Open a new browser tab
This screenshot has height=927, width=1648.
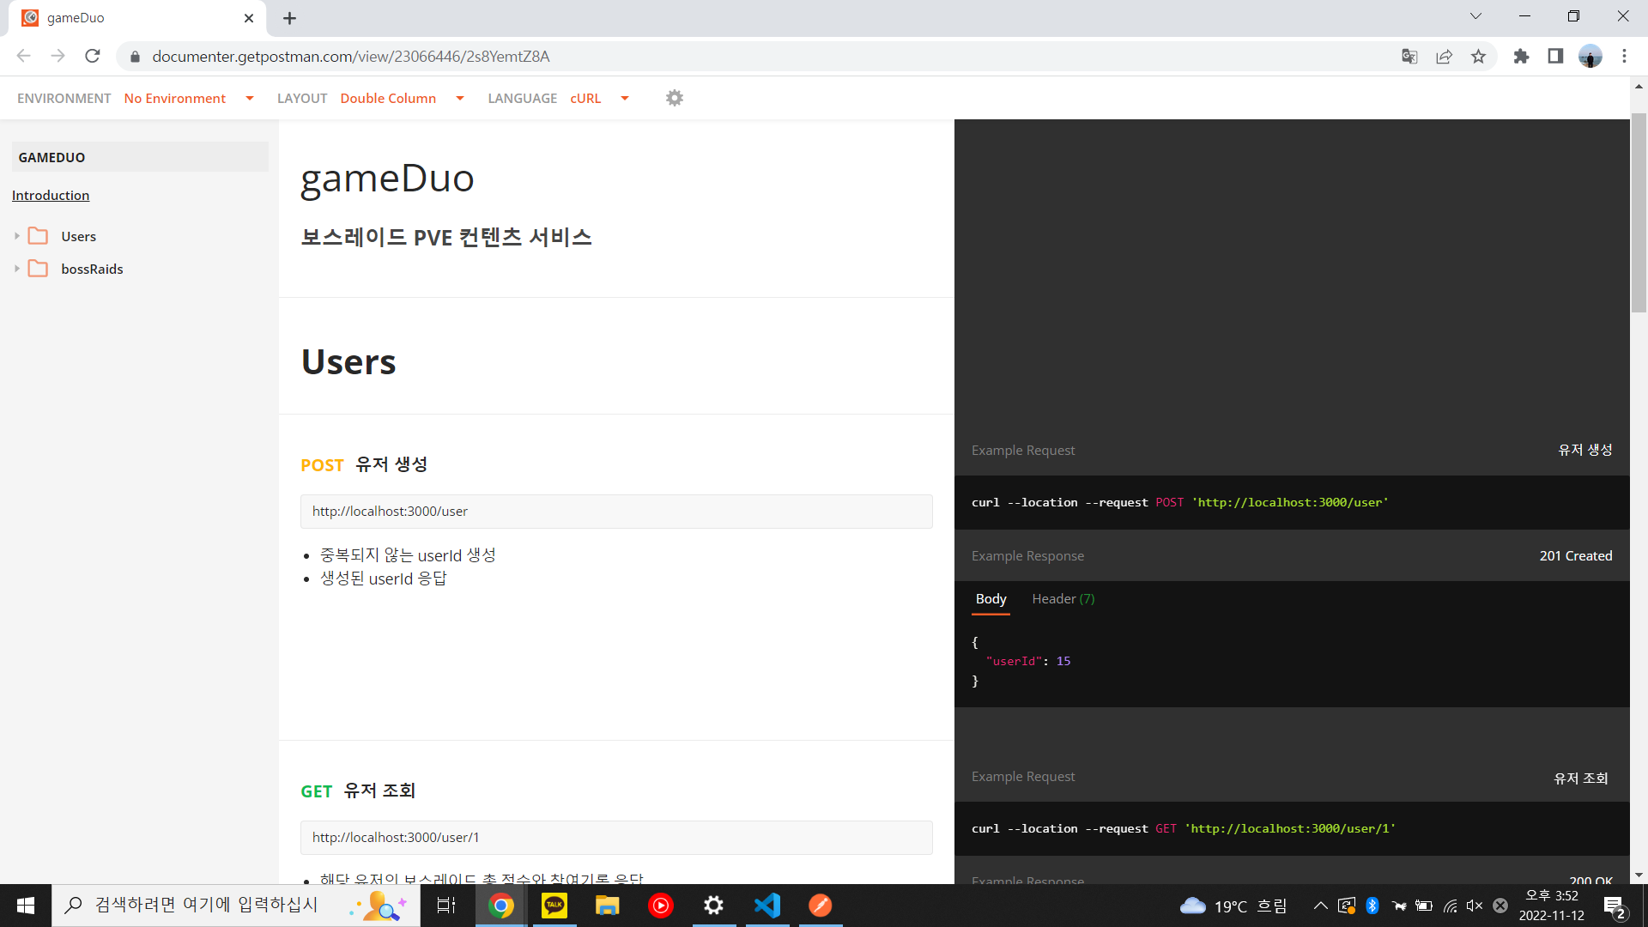pos(289,18)
